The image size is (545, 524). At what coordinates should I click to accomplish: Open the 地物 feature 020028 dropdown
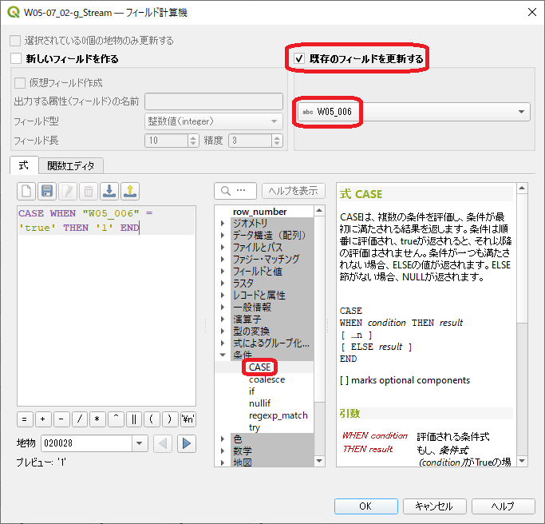click(x=140, y=443)
